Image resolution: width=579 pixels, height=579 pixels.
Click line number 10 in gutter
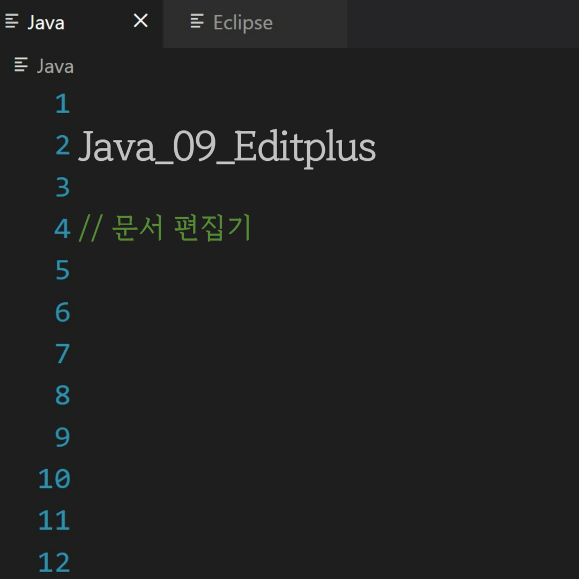tap(54, 479)
